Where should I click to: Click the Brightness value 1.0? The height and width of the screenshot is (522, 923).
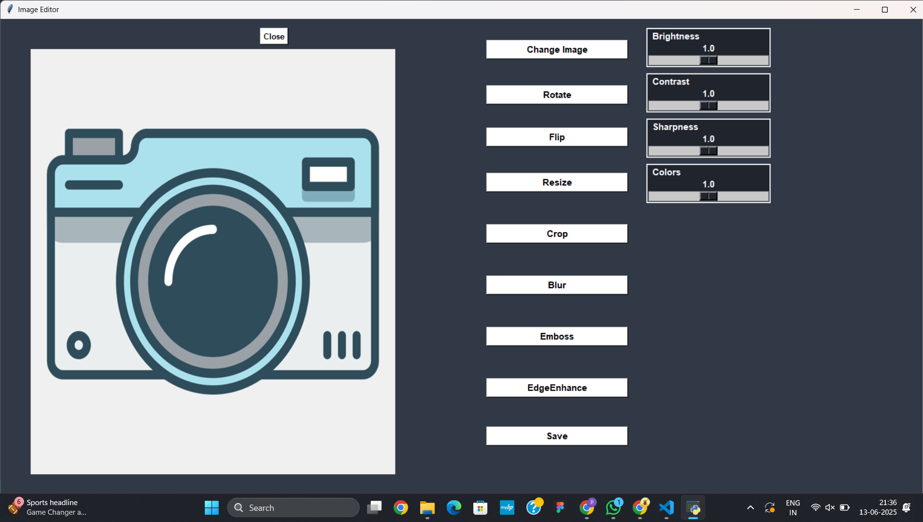pos(709,48)
